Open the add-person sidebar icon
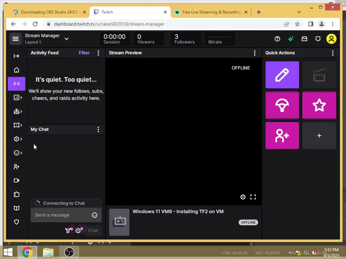 17,167
